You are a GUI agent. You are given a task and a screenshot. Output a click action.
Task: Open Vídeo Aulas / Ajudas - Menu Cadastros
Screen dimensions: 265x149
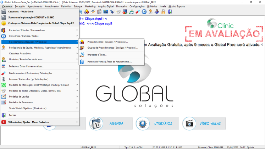tap(40, 122)
